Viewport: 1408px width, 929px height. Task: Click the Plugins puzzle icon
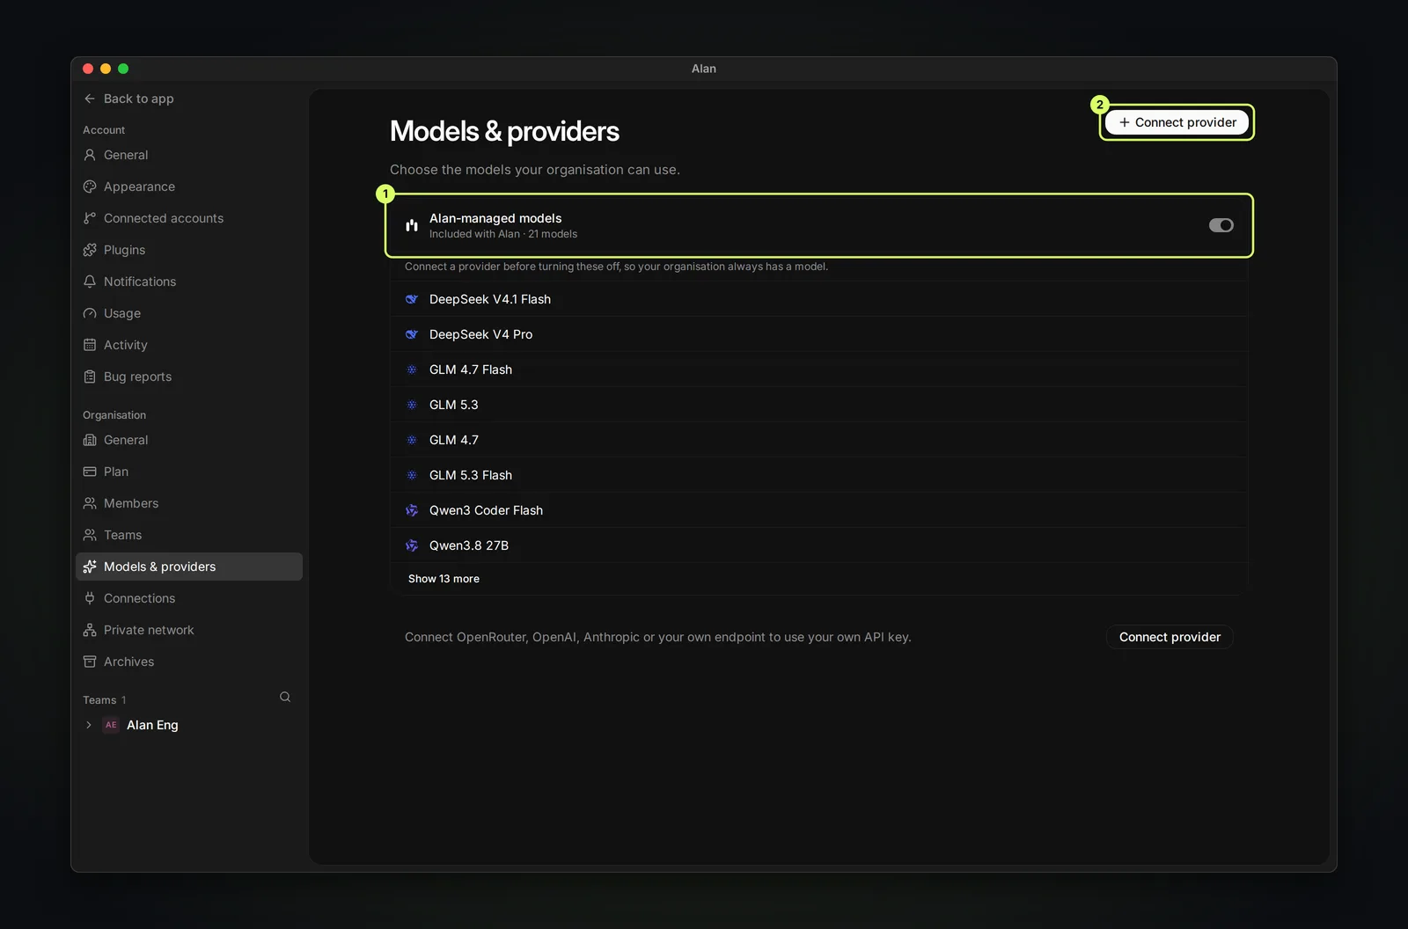click(90, 250)
